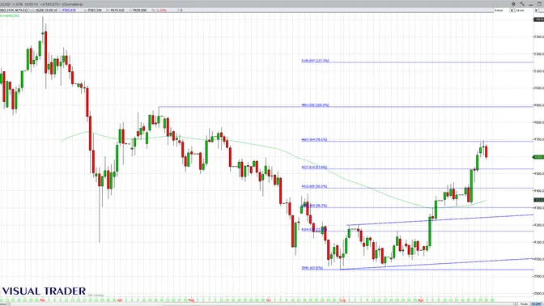Screen dimensions: 544x306
Task: Toggle the TS OFF button at bottom right
Action: click(536, 304)
